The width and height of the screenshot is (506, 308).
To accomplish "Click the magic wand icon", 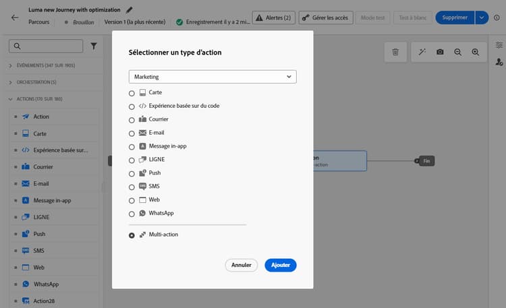I will click(422, 52).
